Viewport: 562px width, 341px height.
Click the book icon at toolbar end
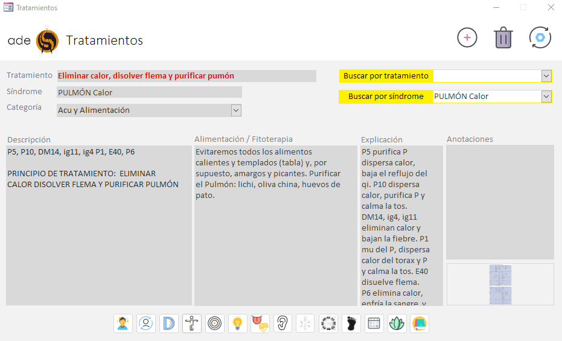(420, 323)
